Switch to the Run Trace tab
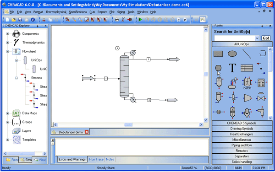Viewport: 275px width, 172px height. point(96,159)
